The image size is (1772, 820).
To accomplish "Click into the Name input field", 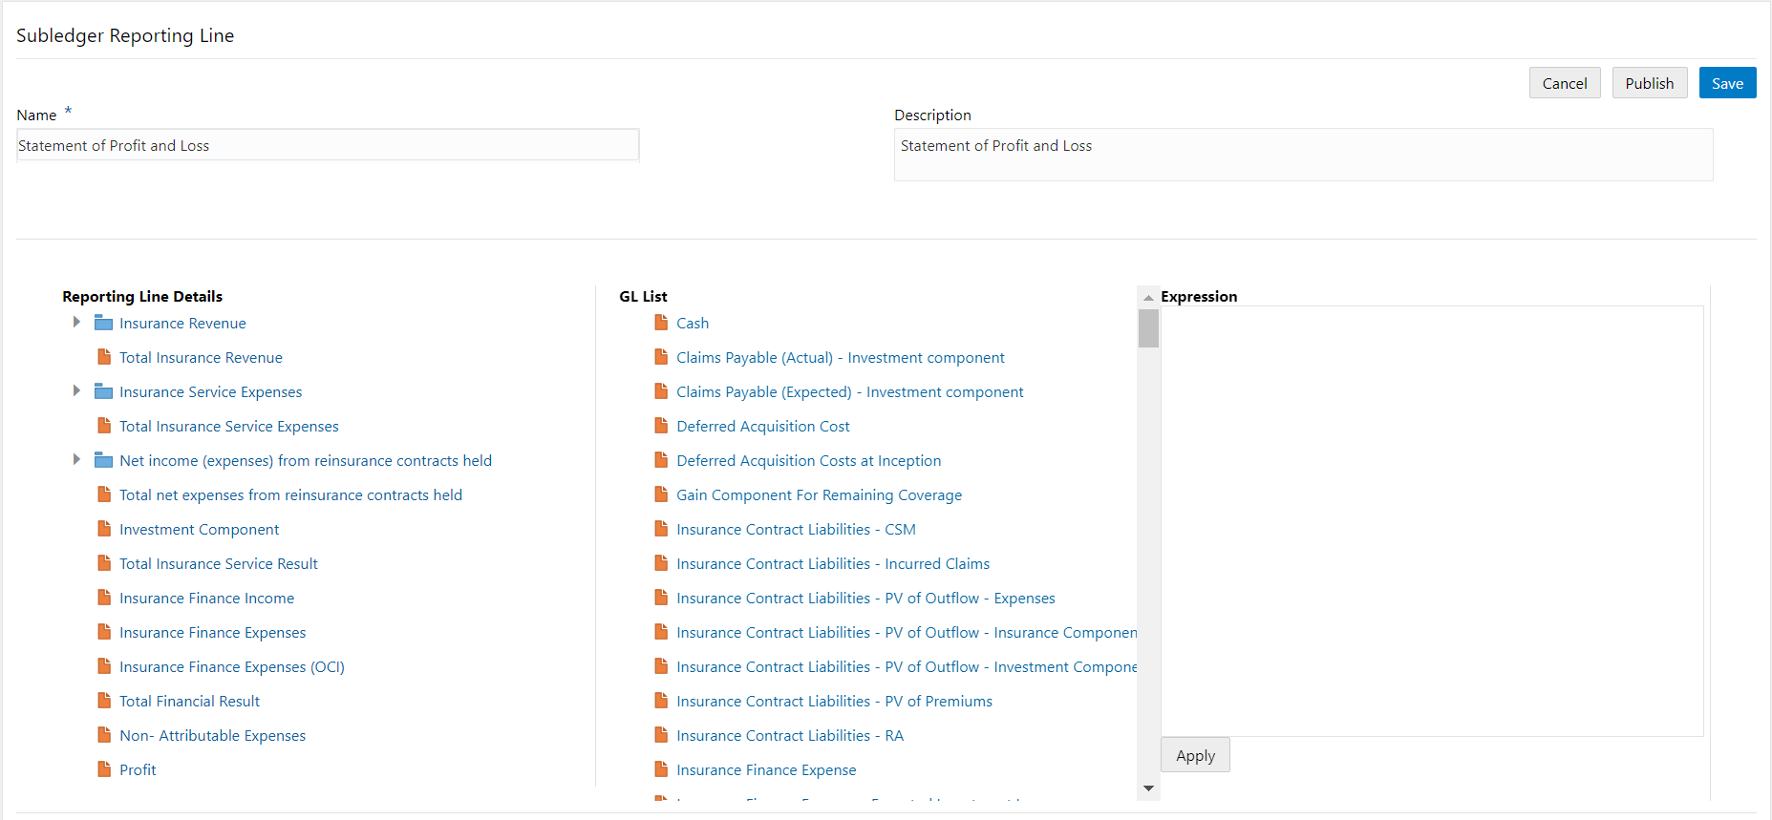I will [x=328, y=145].
